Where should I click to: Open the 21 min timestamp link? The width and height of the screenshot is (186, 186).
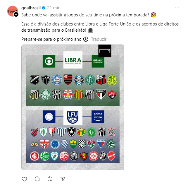click(54, 8)
